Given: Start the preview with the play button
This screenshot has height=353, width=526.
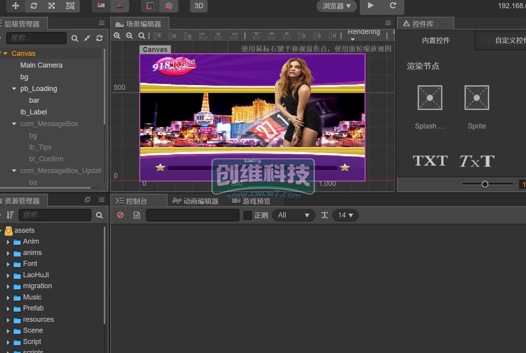Looking at the screenshot, I should pos(371,5).
